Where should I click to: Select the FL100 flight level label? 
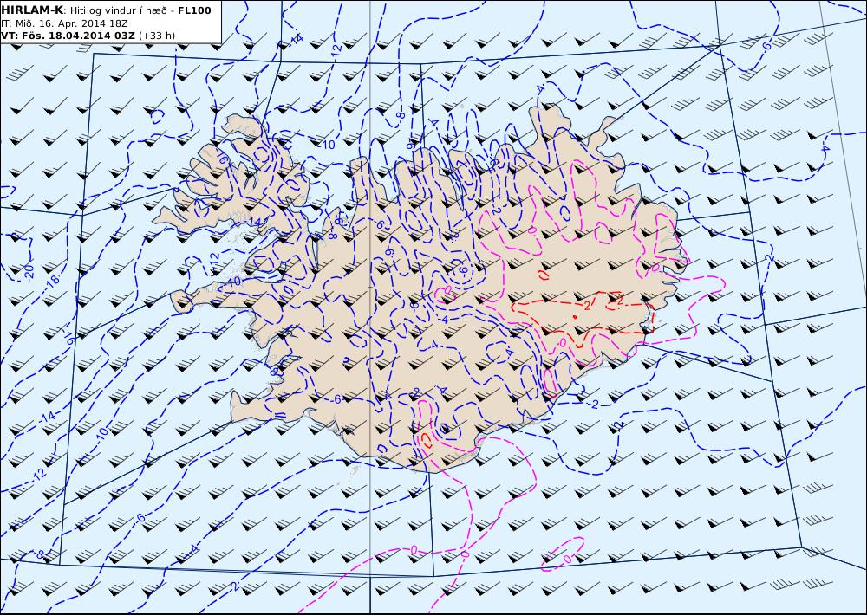[x=194, y=10]
